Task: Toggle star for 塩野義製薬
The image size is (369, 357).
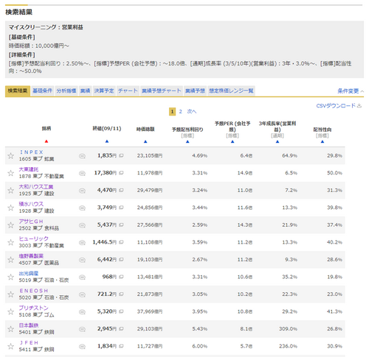Action: [x=10, y=260]
